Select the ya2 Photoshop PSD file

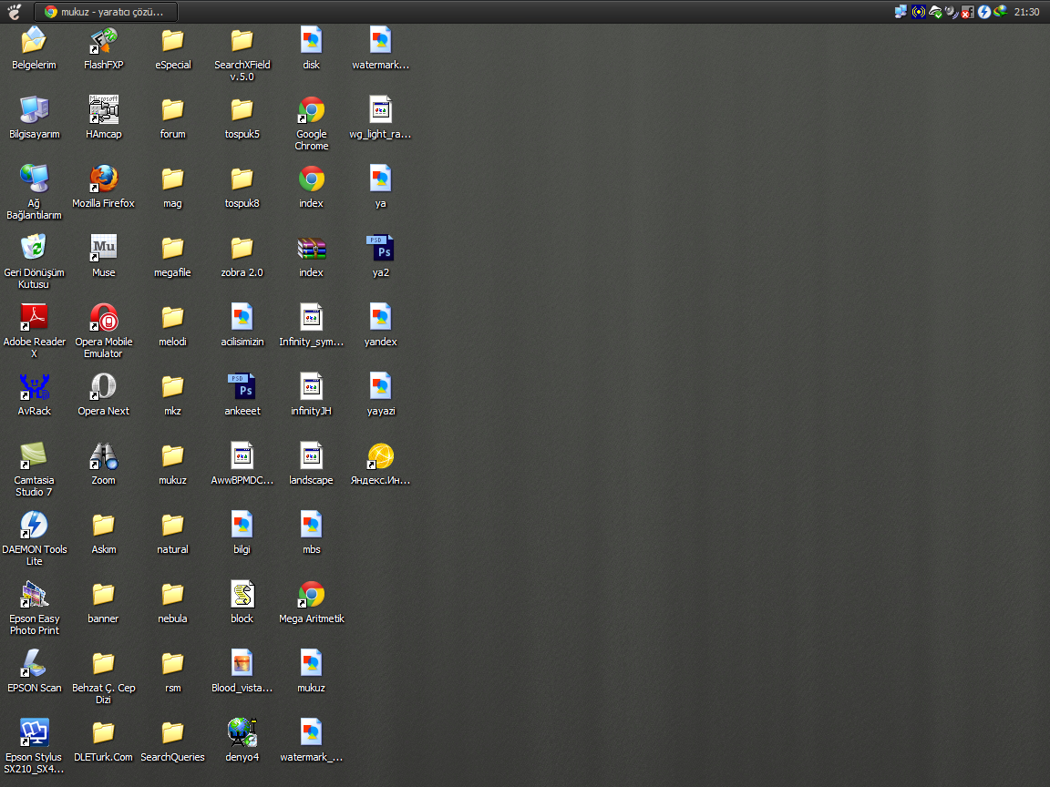(x=380, y=248)
